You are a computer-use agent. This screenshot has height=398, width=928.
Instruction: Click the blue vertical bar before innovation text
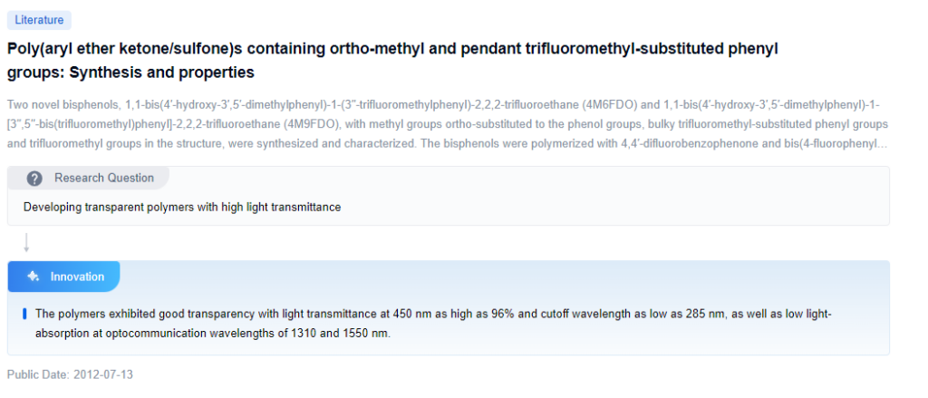[24, 314]
